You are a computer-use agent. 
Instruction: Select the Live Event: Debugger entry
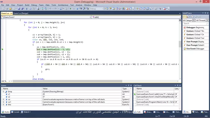pos(195,49)
